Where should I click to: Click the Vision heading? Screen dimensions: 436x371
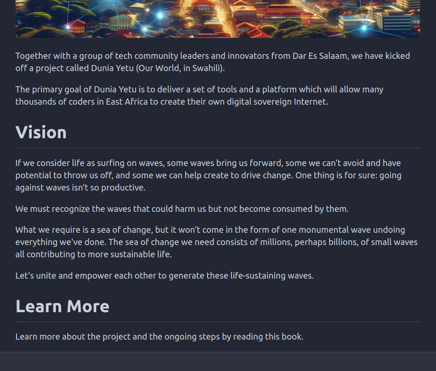(x=41, y=132)
